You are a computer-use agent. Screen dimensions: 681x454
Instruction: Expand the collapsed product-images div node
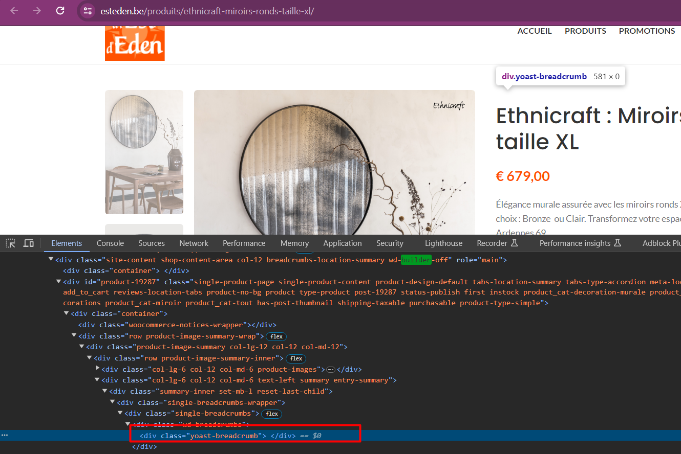tap(97, 369)
